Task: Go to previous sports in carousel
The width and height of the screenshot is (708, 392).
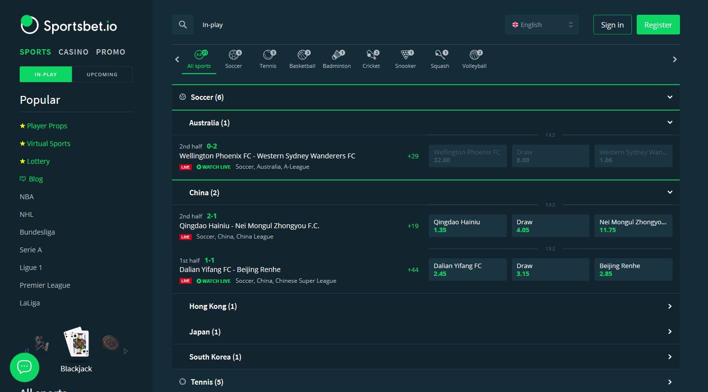Action: click(x=177, y=60)
